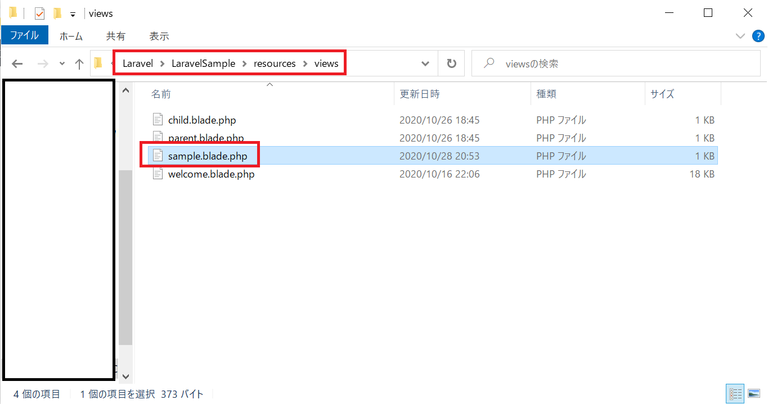The height and width of the screenshot is (404, 768).
Task: Open the 表示 ribbon tab
Action: (159, 36)
